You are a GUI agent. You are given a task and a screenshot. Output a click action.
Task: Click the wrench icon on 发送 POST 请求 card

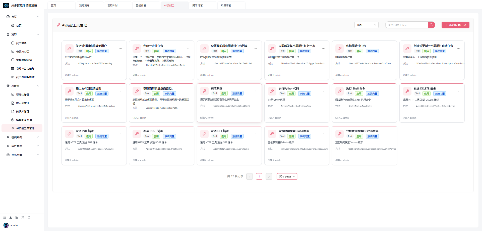137,134
